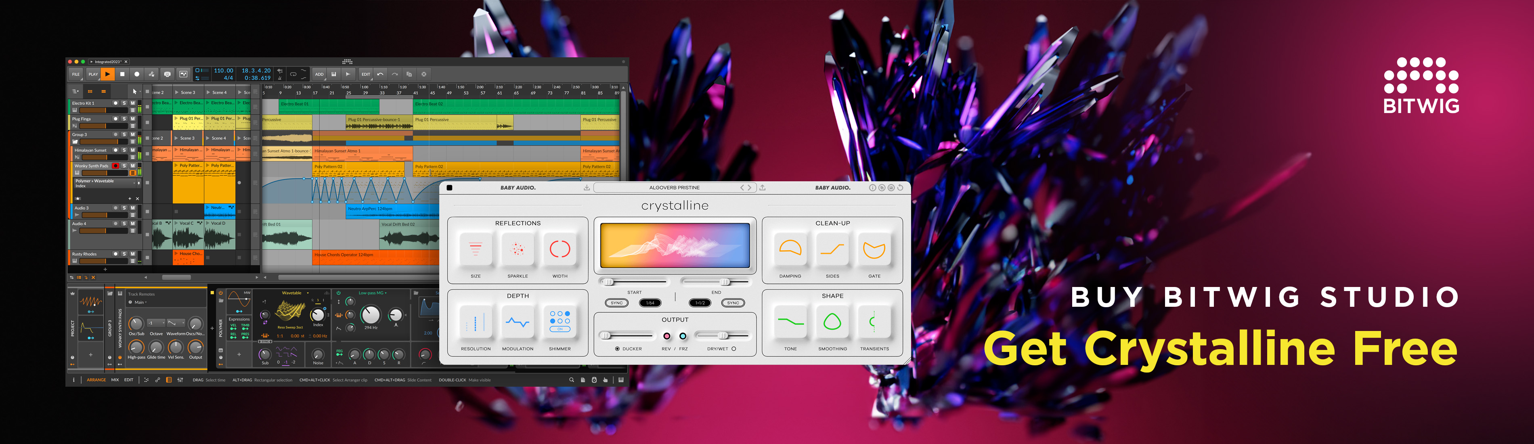Click the delete X icon in toolbar
The height and width of the screenshot is (444, 1534).
424,74
